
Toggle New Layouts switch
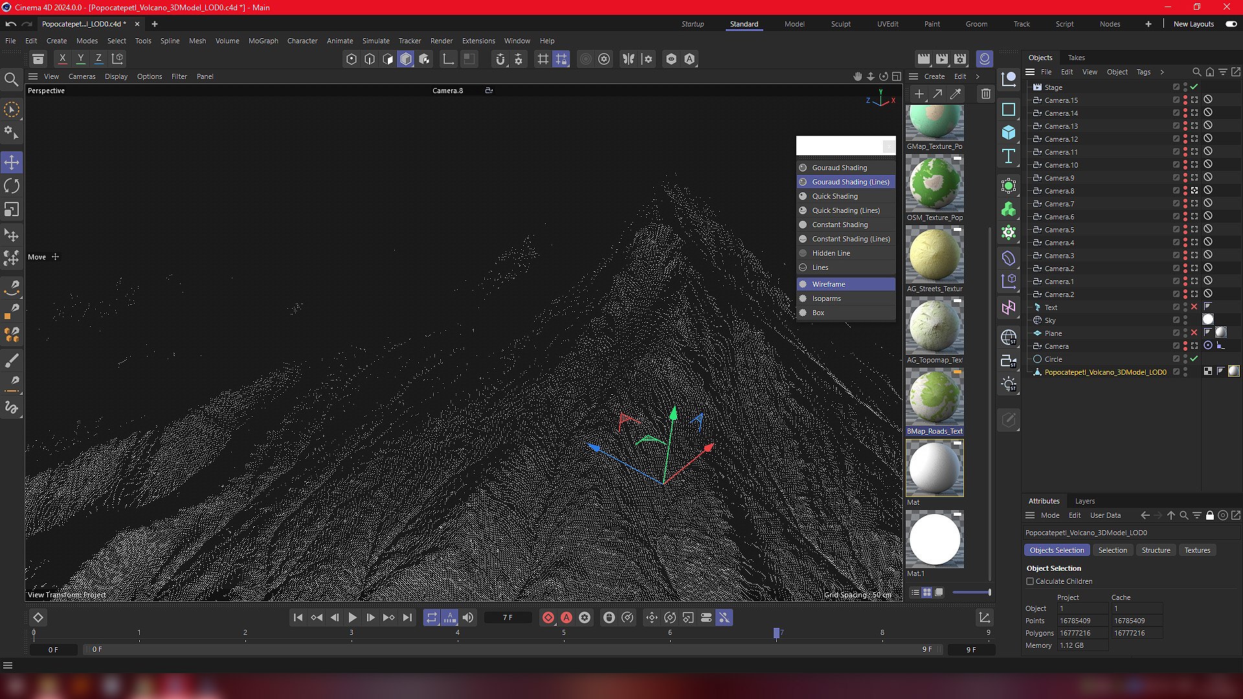click(1231, 24)
